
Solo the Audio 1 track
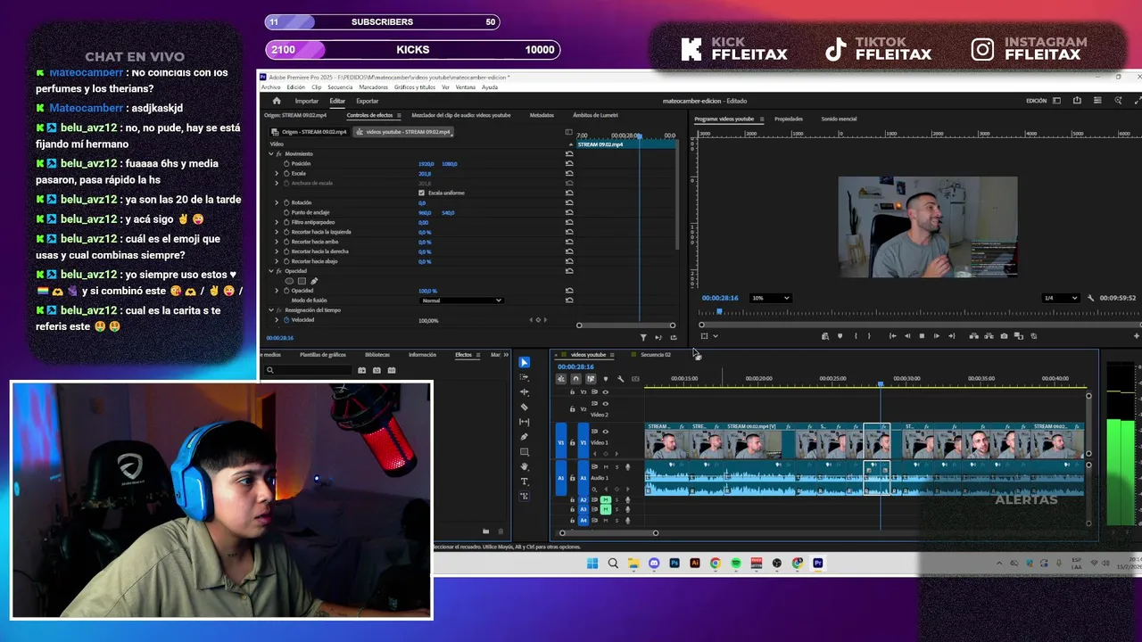(x=616, y=467)
